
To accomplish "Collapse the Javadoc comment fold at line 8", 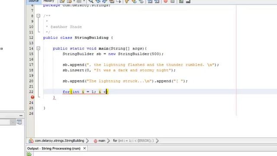I will (39, 16).
